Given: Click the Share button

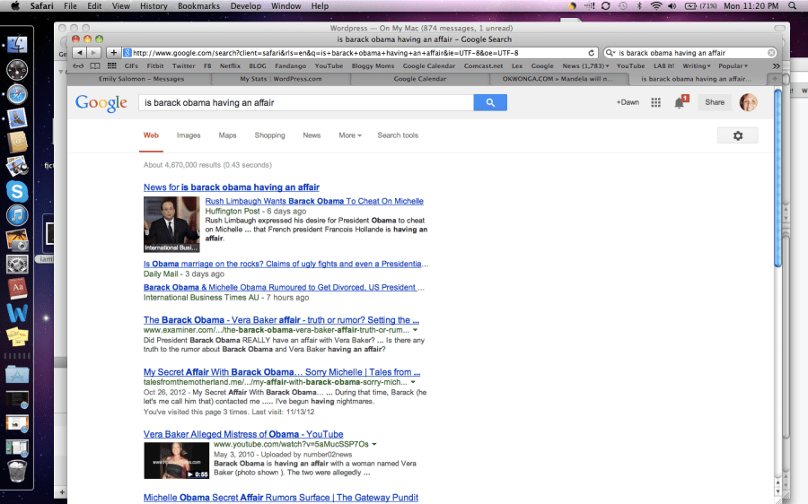Looking at the screenshot, I should click(714, 102).
